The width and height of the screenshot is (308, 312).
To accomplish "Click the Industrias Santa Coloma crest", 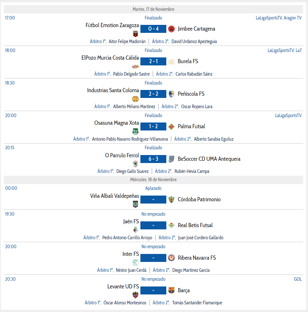I will point(135,99).
